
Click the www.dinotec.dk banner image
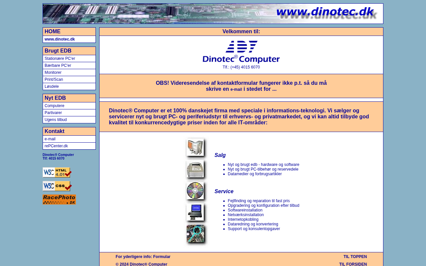pos(213,14)
